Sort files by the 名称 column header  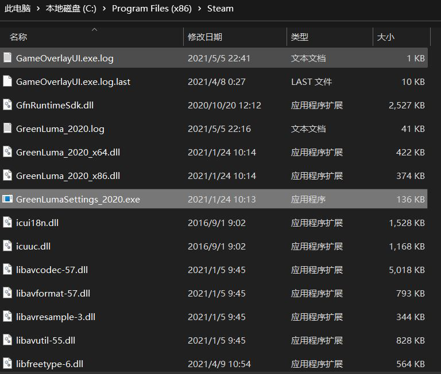pyautogui.click(x=18, y=37)
